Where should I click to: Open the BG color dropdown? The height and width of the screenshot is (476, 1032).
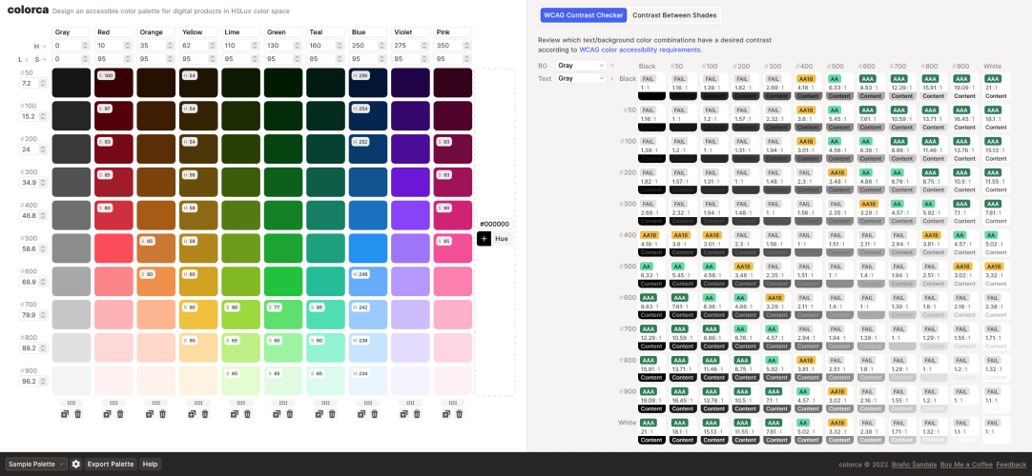pos(581,66)
